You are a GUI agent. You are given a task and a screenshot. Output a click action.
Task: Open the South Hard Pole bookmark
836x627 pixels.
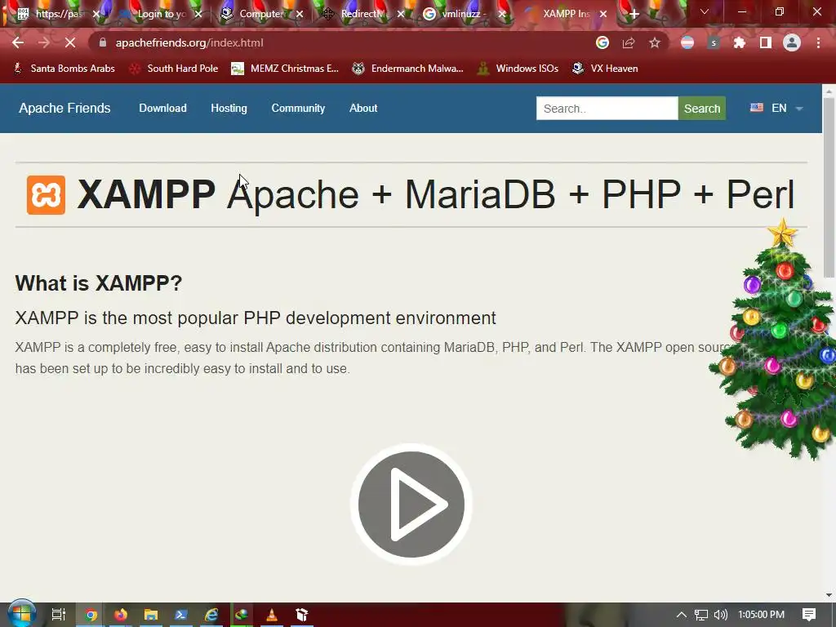tap(174, 69)
